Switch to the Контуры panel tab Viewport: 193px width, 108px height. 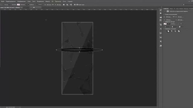(186, 9)
